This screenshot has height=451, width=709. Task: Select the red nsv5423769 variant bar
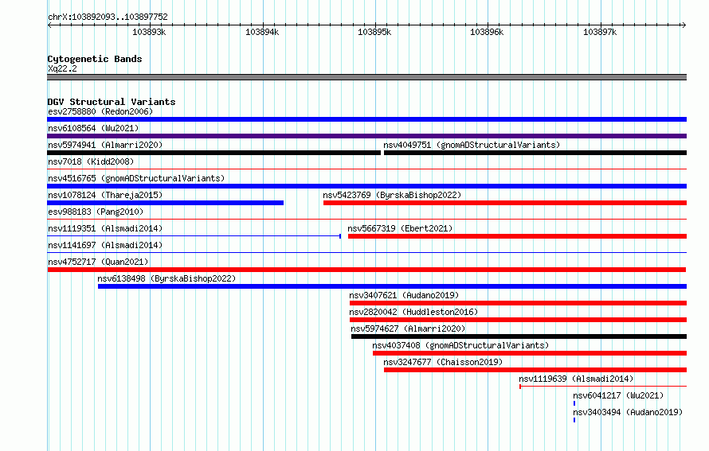505,203
